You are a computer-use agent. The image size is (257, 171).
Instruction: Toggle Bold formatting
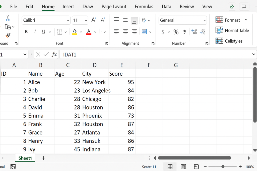click(26, 32)
